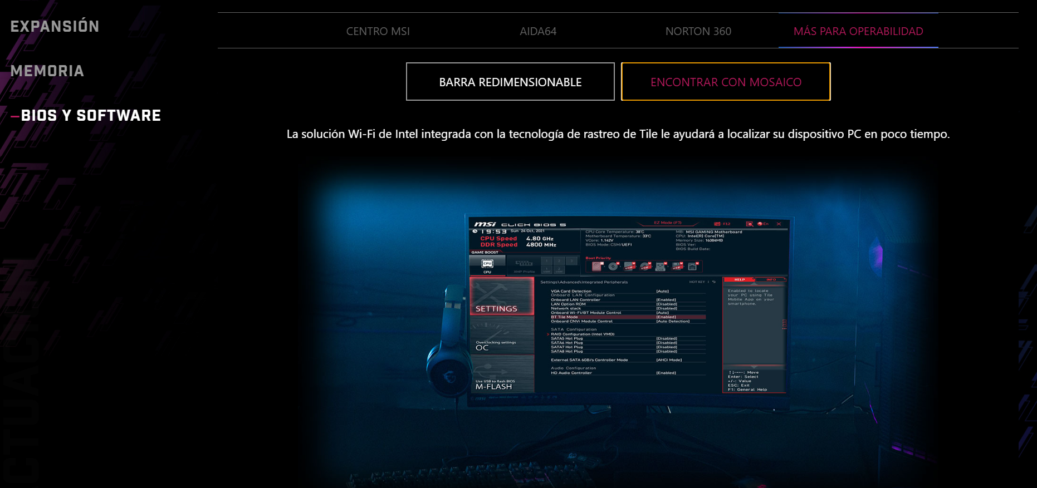The image size is (1037, 488).
Task: Select the MÁS PARA OPERABILIDAD tab
Action: coord(858,31)
